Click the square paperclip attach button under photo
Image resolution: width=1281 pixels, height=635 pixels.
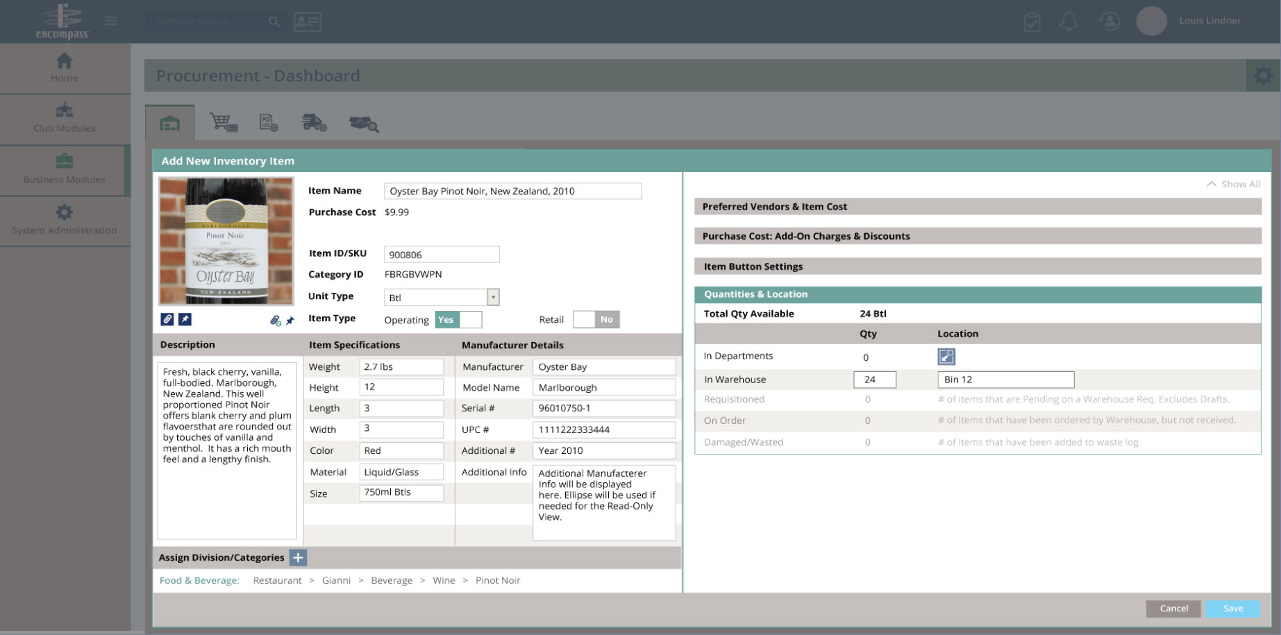pos(167,319)
